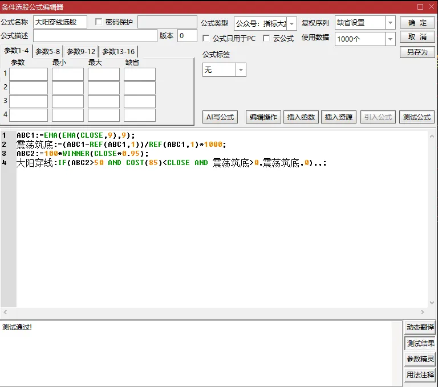Click row 1 最小 field
The height and width of the screenshot is (387, 438).
[x=68, y=74]
